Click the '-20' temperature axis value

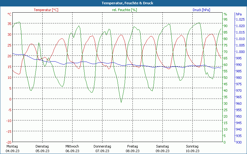9,142
